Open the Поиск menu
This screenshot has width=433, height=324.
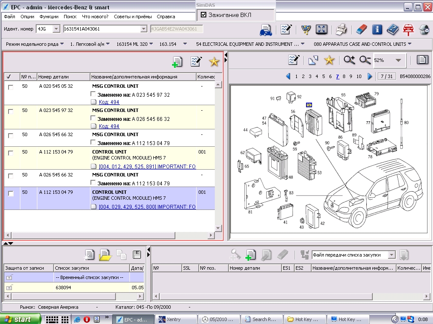pyautogui.click(x=70, y=17)
